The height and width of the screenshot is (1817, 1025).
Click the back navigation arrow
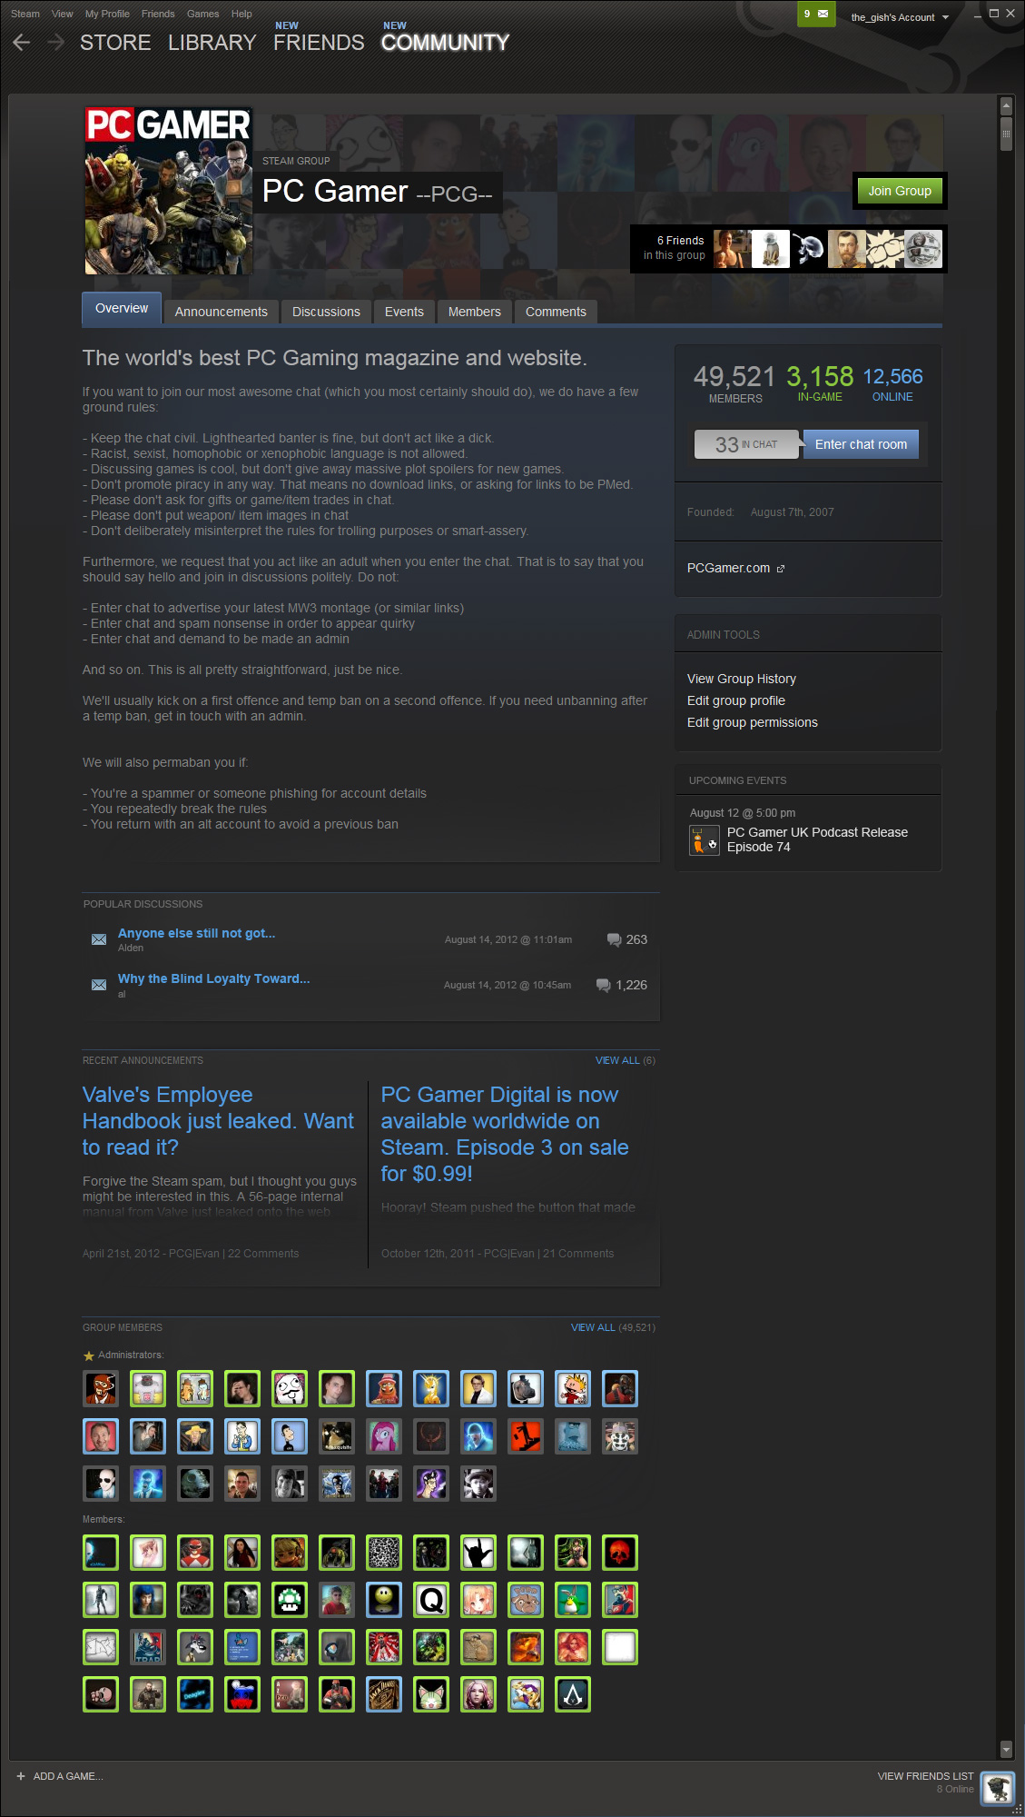click(22, 43)
